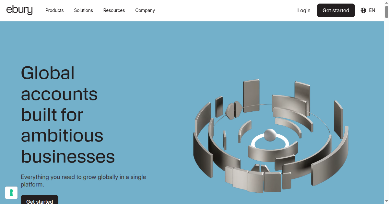389x204 pixels.
Task: Select the Company menu item
Action: pyautogui.click(x=145, y=10)
